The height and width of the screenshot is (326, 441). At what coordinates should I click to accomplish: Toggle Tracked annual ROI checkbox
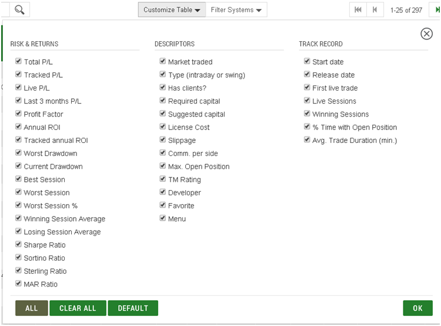18,139
